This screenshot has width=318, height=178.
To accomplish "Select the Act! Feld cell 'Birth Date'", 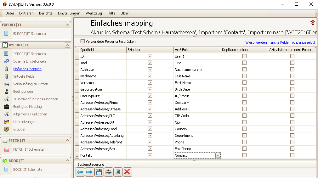I will pos(197,89).
